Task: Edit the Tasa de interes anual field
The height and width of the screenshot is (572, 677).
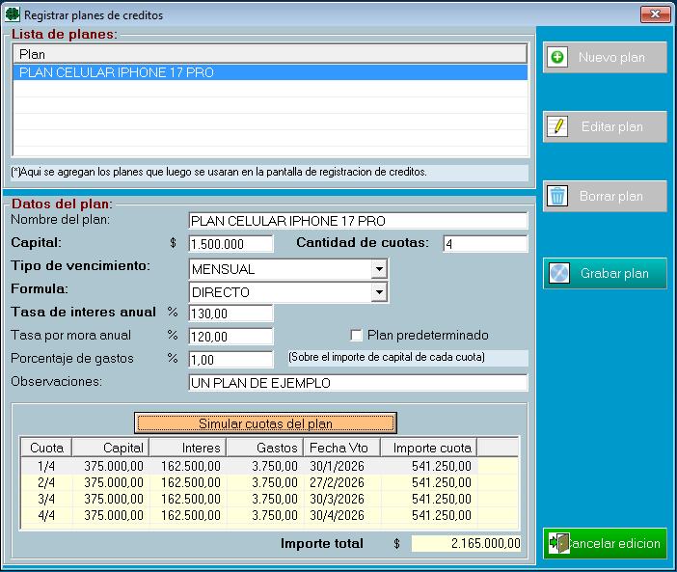Action: click(x=230, y=313)
